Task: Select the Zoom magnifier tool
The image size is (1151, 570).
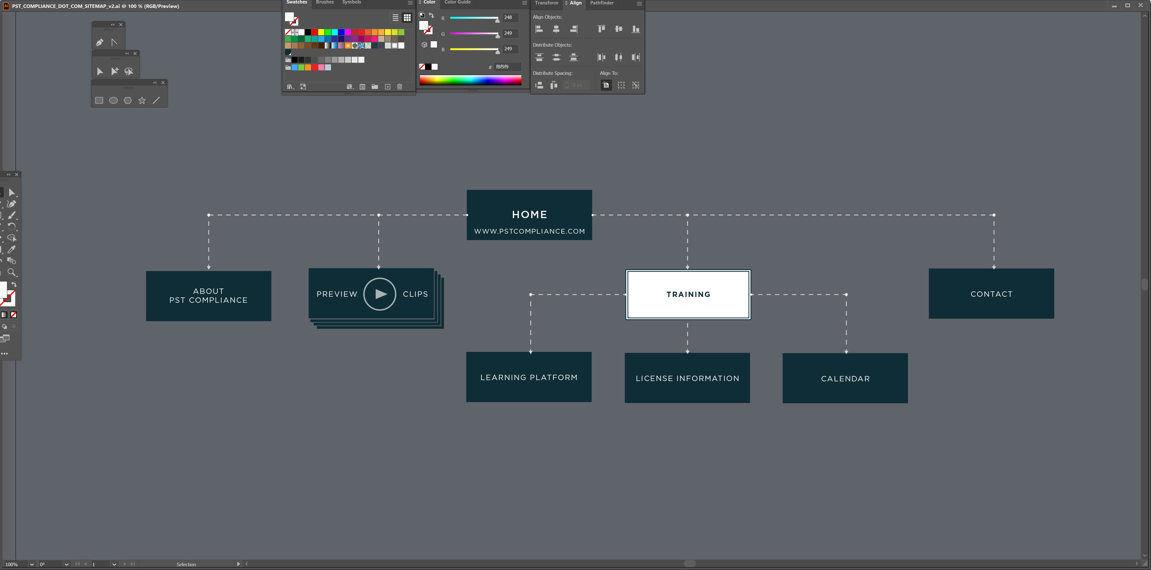Action: [12, 272]
